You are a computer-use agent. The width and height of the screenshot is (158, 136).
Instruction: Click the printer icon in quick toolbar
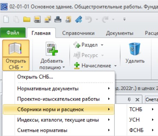pos(58,19)
